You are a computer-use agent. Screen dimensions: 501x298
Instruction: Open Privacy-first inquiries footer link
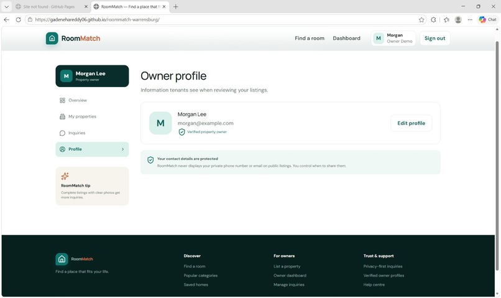tap(382, 266)
